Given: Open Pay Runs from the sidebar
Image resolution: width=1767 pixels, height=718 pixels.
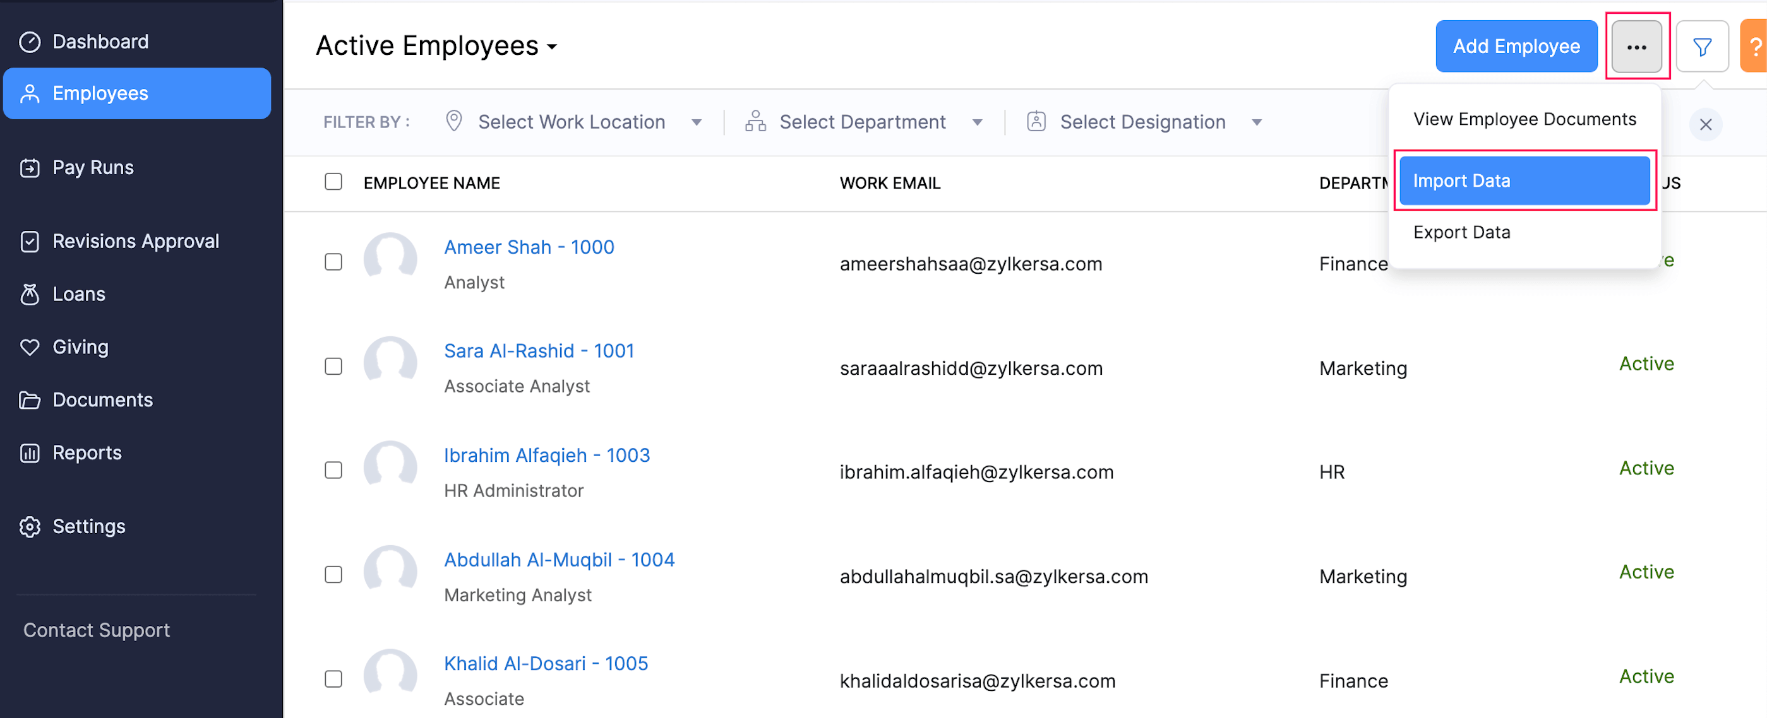Looking at the screenshot, I should [x=93, y=167].
